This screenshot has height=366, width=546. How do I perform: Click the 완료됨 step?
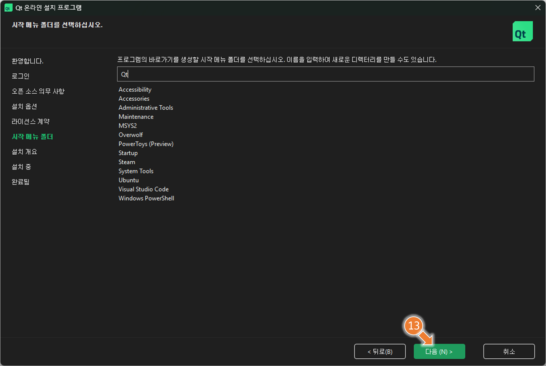[x=20, y=182]
